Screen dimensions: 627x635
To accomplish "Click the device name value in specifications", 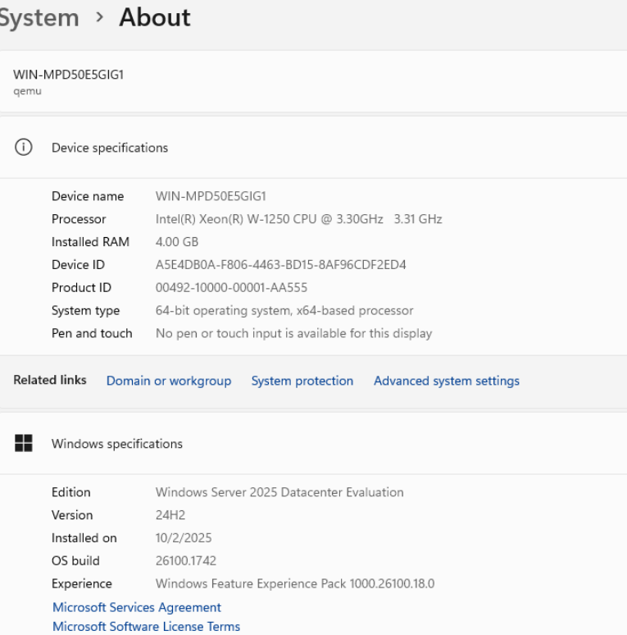I will (211, 196).
